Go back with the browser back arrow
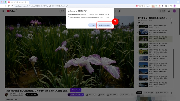 (2, 6)
